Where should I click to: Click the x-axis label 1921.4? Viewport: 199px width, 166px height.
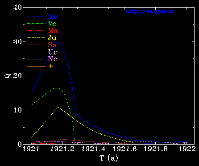tap(93, 149)
